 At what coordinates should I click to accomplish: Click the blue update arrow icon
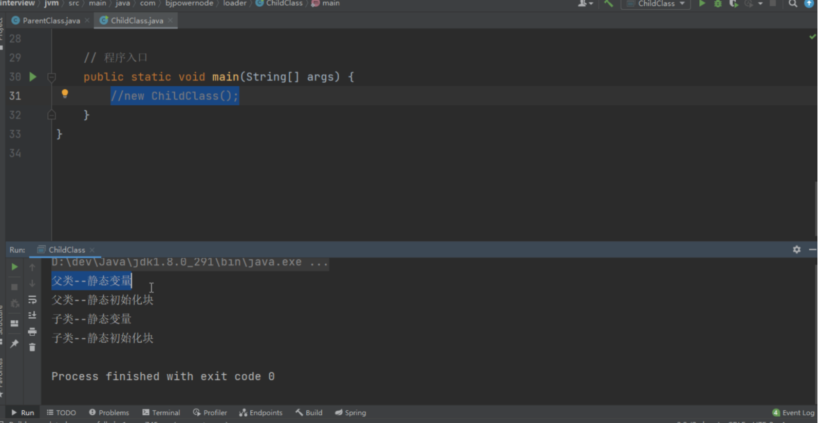pos(809,4)
